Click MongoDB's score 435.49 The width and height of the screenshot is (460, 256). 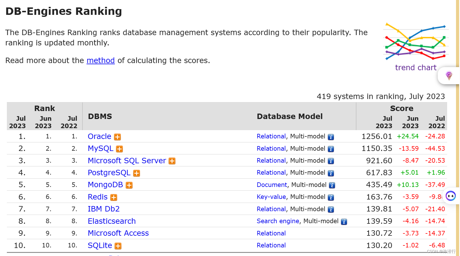(379, 185)
